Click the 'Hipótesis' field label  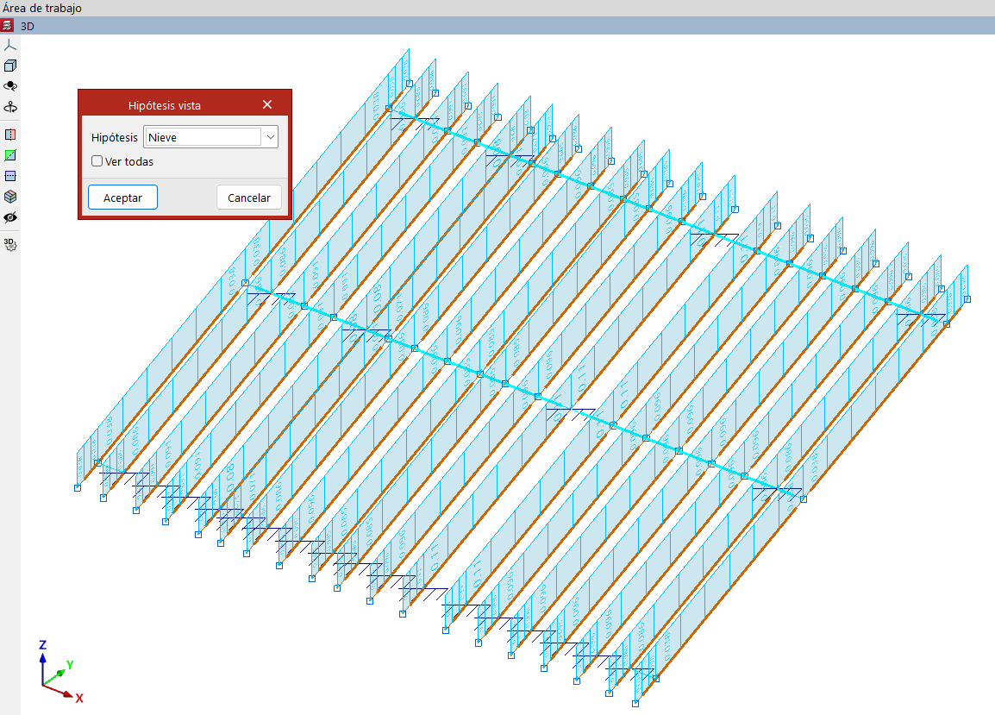(114, 137)
